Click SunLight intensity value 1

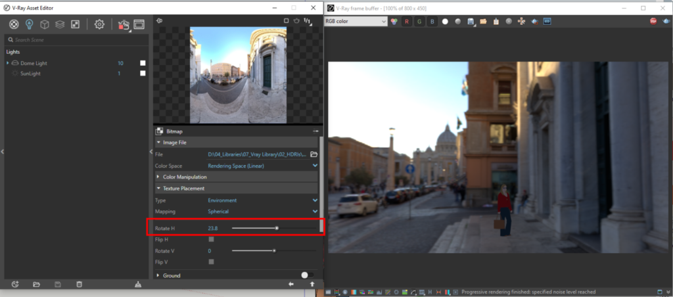coord(120,74)
